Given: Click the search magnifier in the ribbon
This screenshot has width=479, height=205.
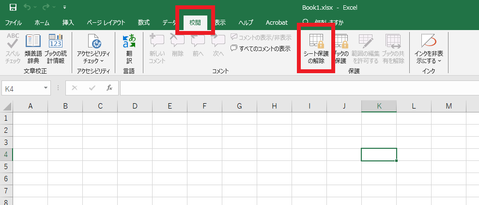Looking at the screenshot, I should pyautogui.click(x=305, y=23).
